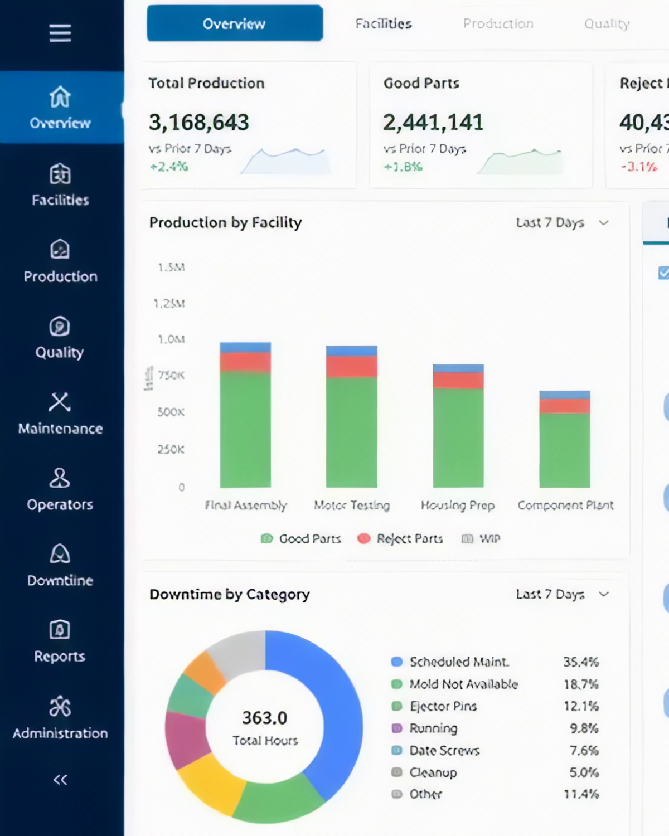Open Last 7 Days dropdown for Production by Facility
The image size is (669, 836).
(x=562, y=222)
